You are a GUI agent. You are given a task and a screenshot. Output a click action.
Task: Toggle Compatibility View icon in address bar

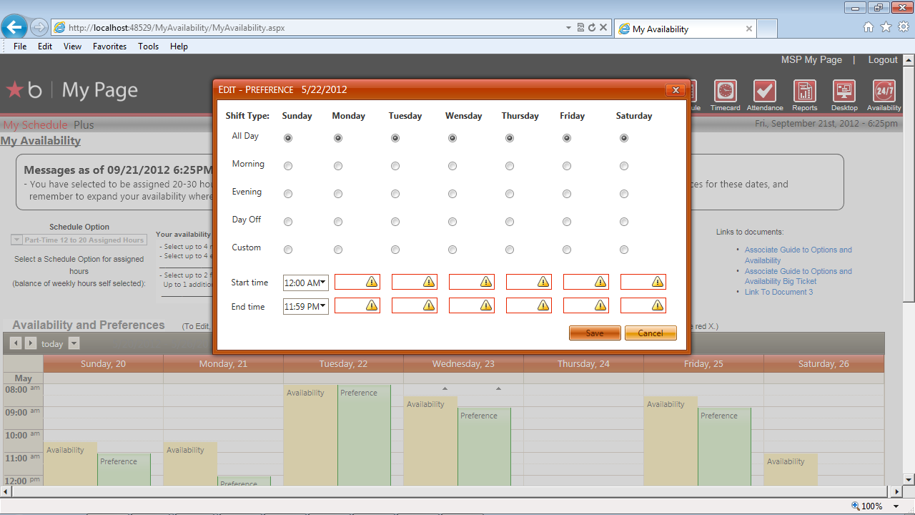coord(581,28)
